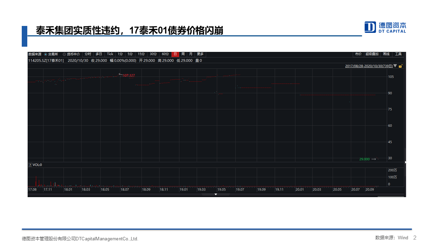Open the 更多 more-intervals menu
The height and width of the screenshot is (249, 442).
200,54
